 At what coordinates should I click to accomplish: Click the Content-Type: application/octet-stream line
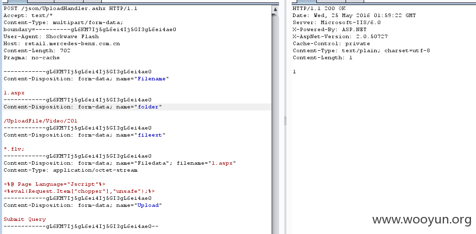(x=71, y=170)
